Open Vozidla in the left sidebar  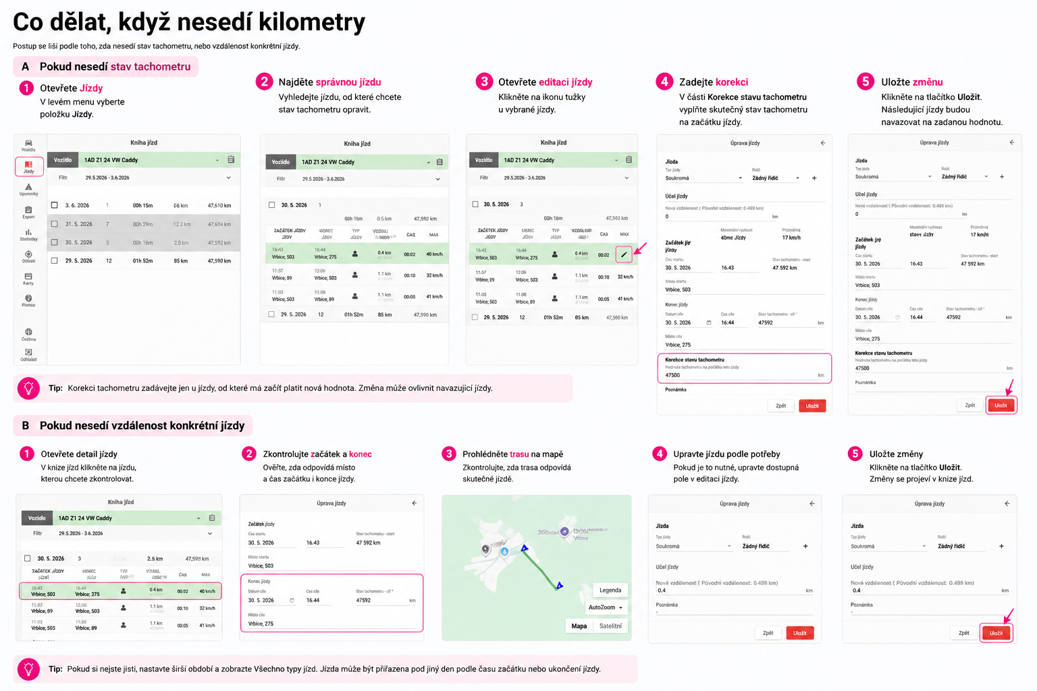[28, 145]
